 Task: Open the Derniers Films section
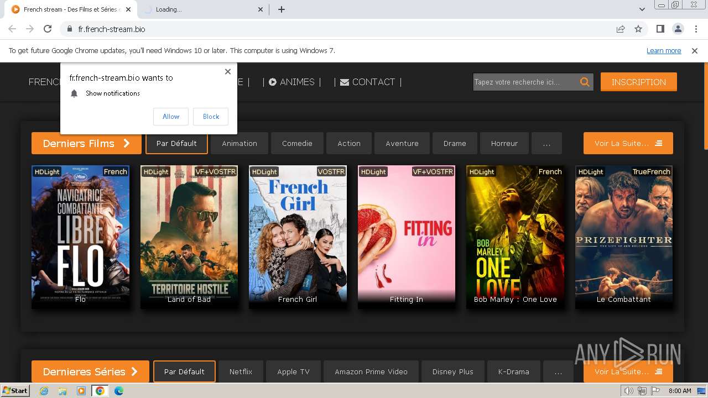tap(86, 143)
